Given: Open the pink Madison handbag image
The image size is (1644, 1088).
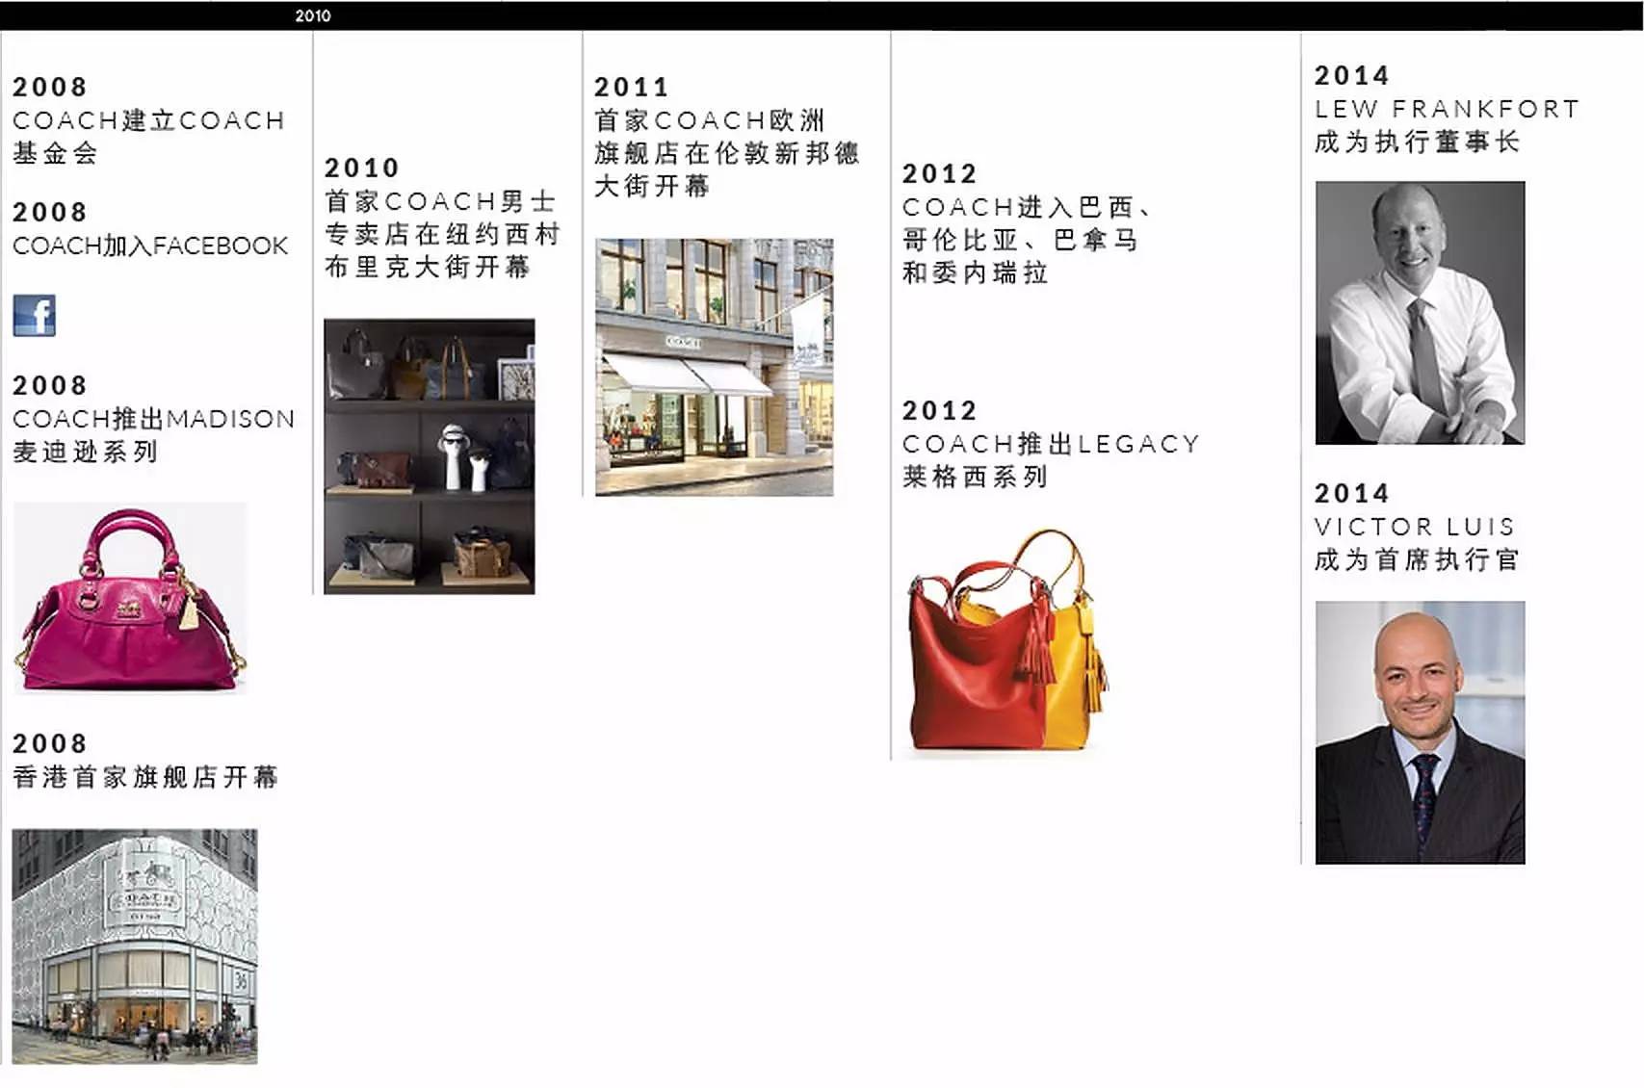Looking at the screenshot, I should tap(130, 598).
